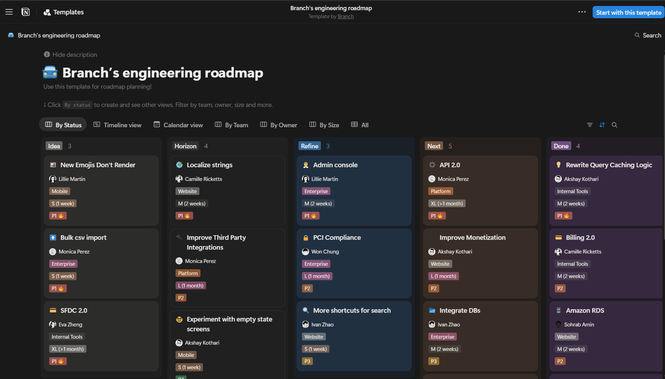The image size is (665, 379).
Task: Open the three-dot more options menu
Action: (582, 12)
